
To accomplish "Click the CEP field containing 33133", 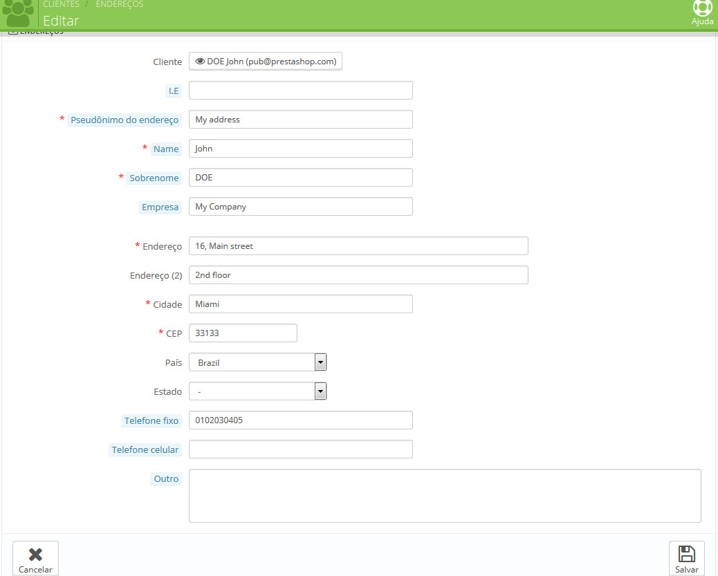I will [243, 333].
